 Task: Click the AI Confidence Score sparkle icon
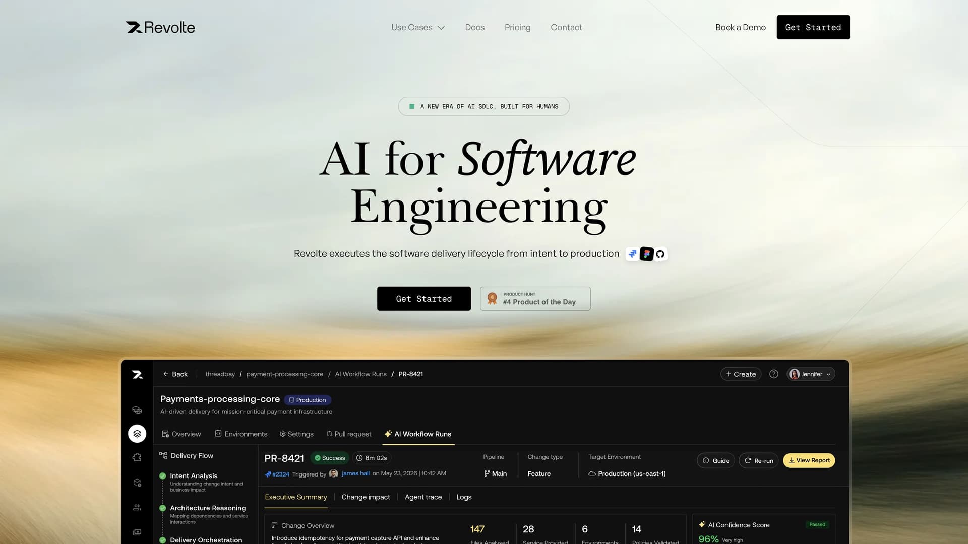tap(702, 524)
